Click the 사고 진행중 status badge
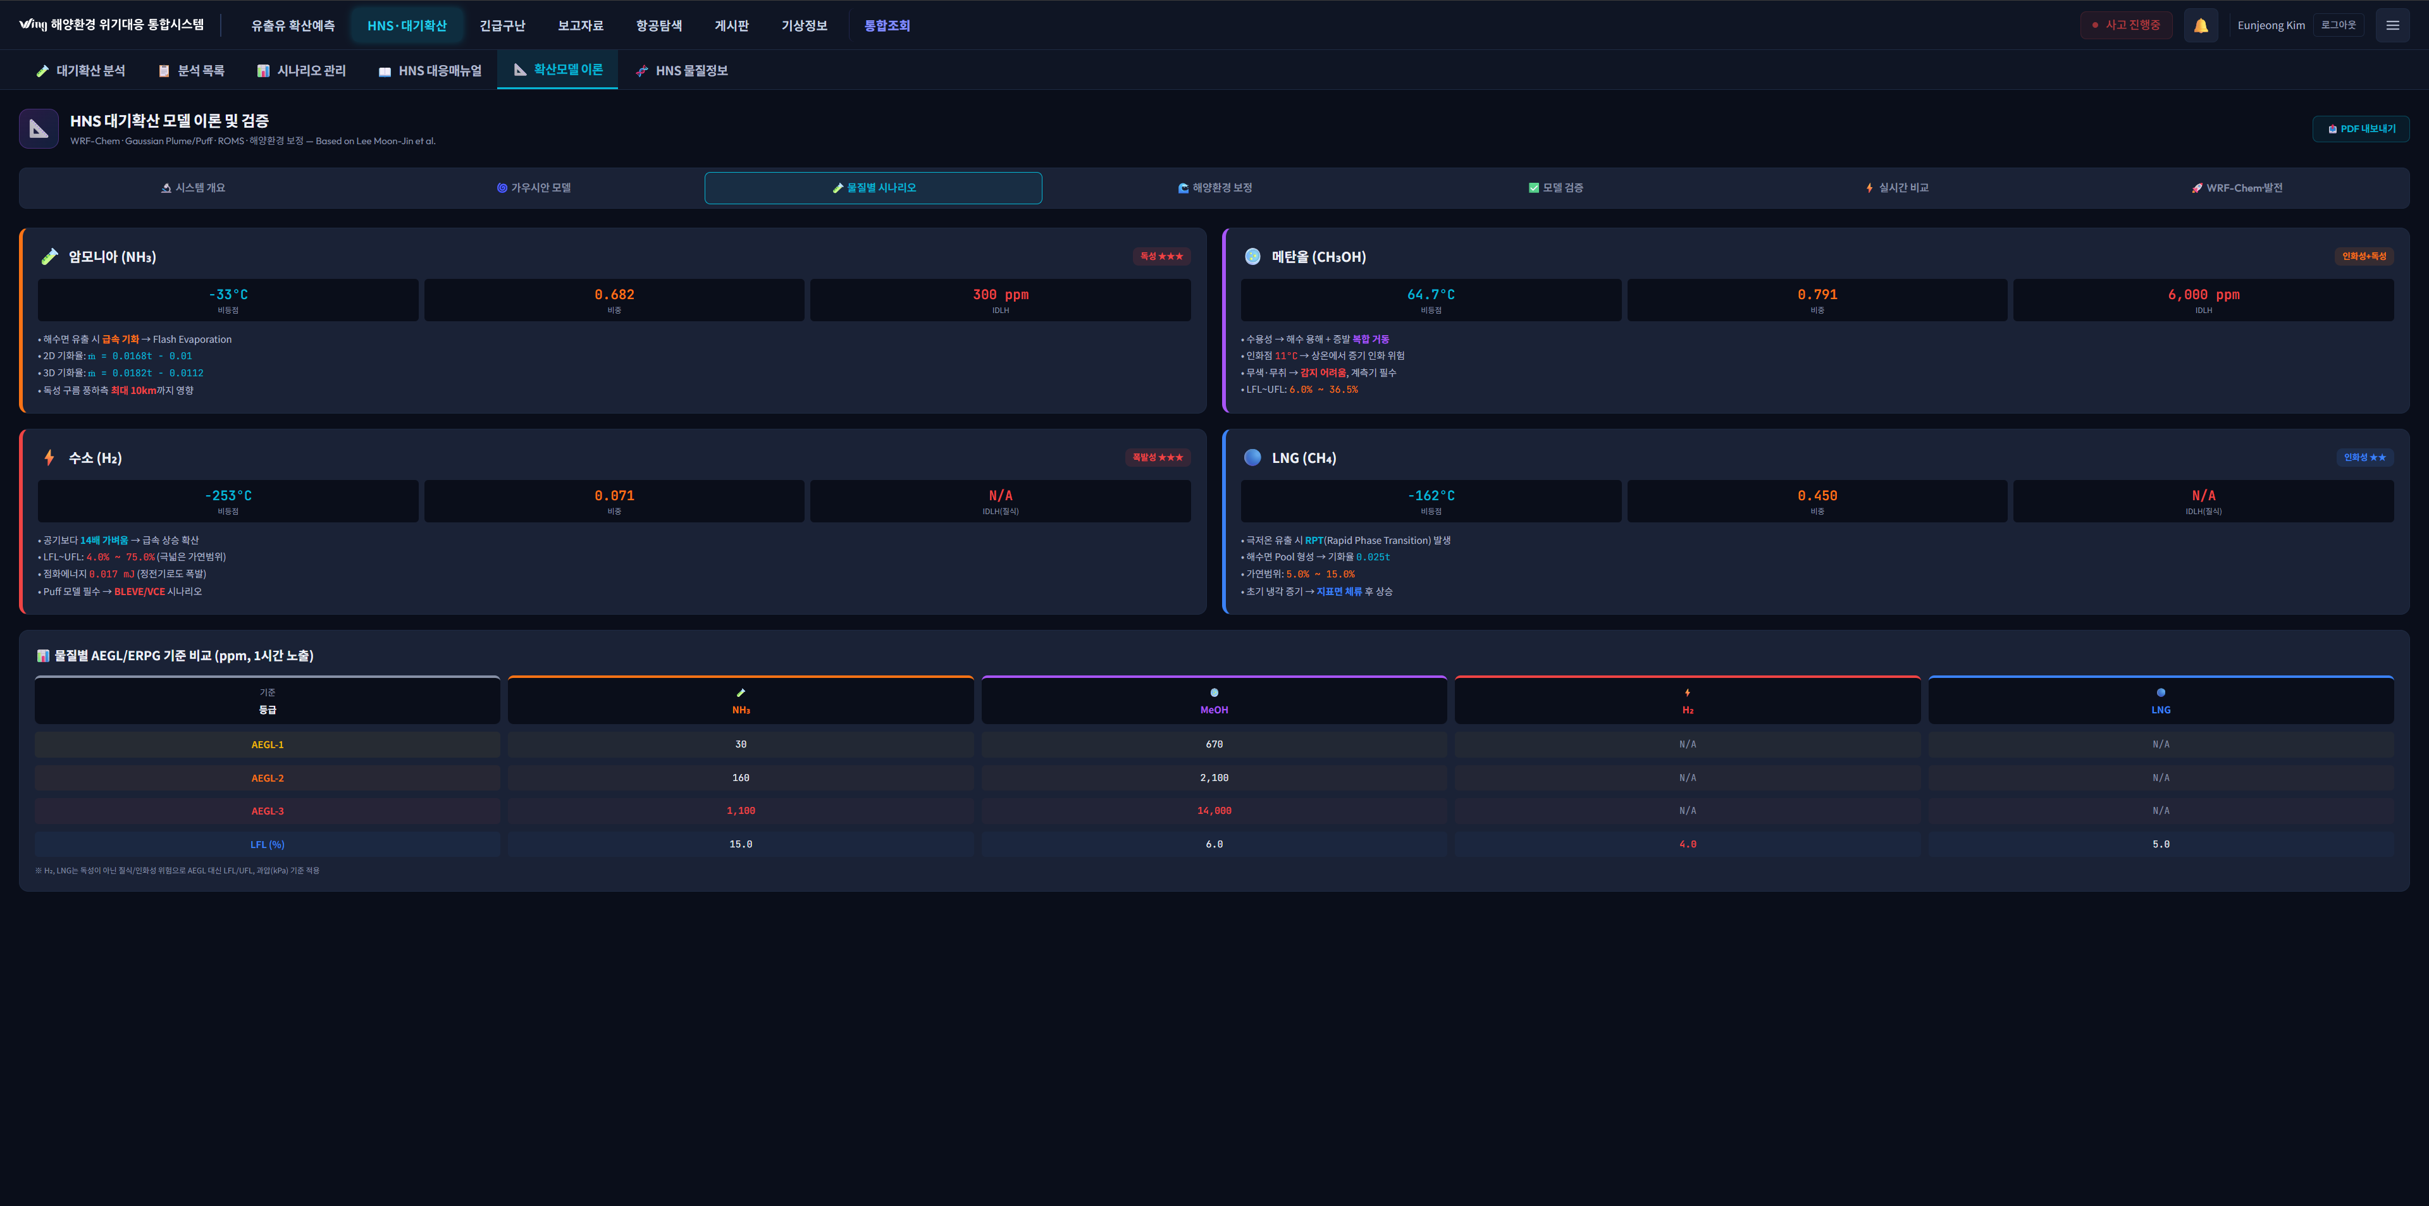The width and height of the screenshot is (2429, 1206). 2125,25
